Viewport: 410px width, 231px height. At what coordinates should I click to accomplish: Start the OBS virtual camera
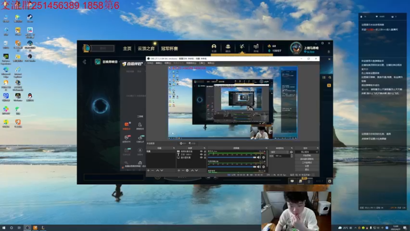(306, 159)
